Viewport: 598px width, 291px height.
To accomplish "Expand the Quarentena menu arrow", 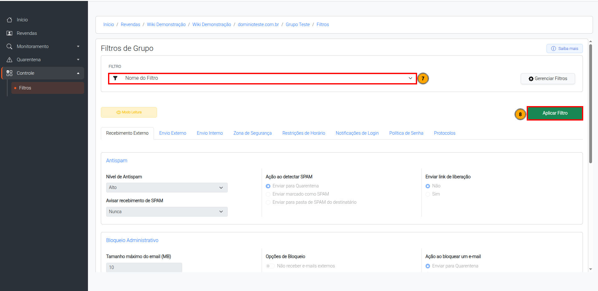I will click(x=78, y=60).
